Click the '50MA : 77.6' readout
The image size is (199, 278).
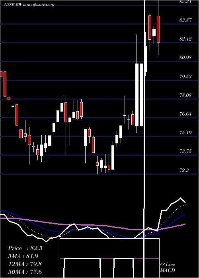coord(25,272)
